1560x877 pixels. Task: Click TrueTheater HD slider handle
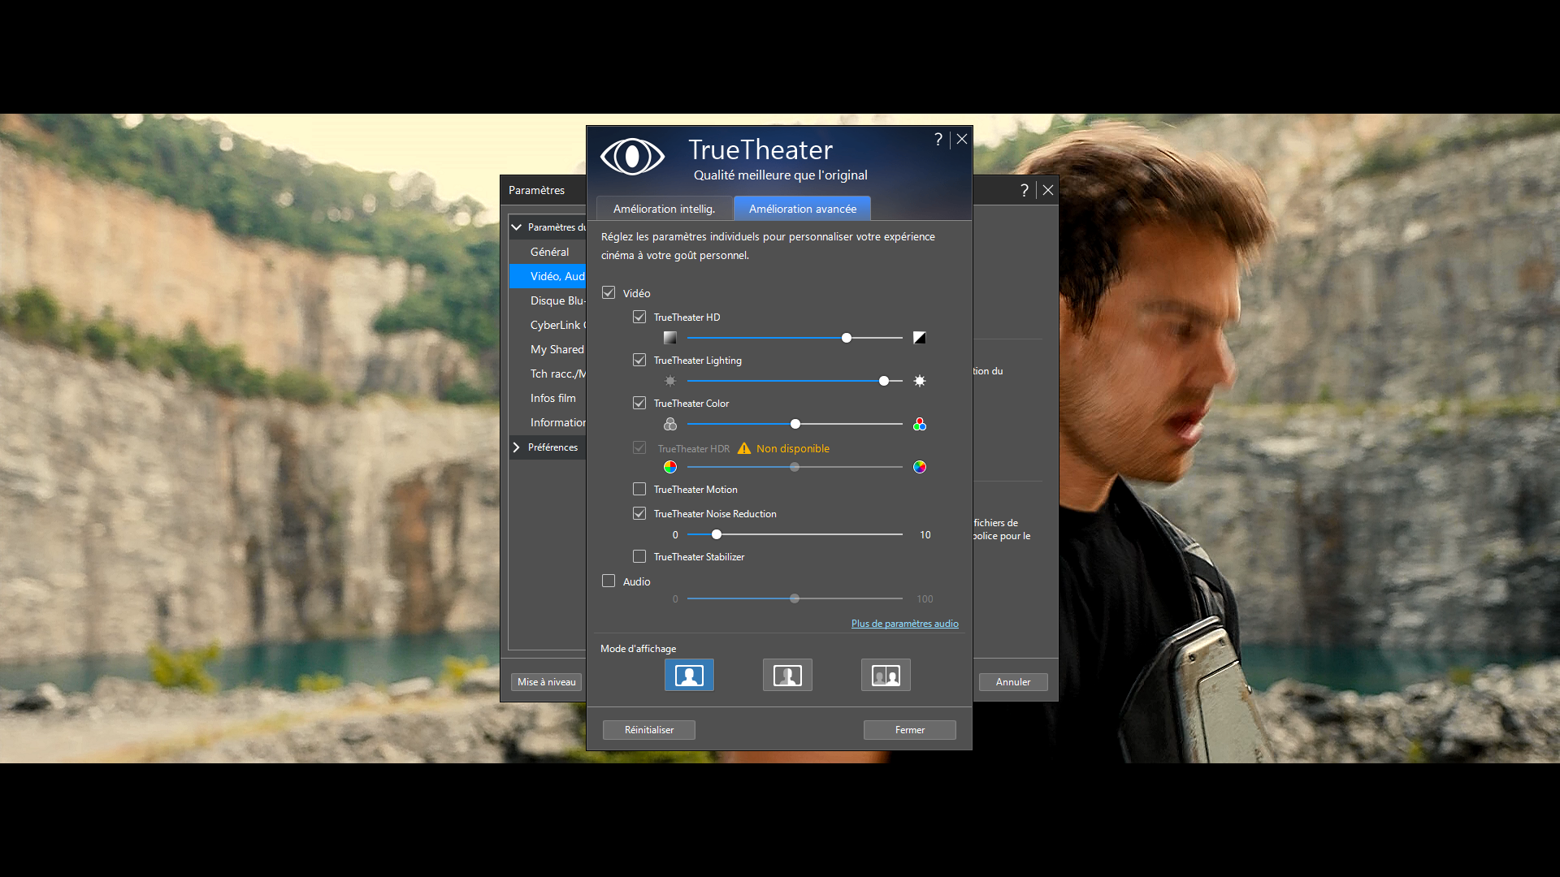pyautogui.click(x=847, y=338)
